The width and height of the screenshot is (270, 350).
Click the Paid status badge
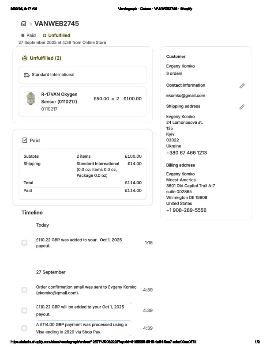29,35
